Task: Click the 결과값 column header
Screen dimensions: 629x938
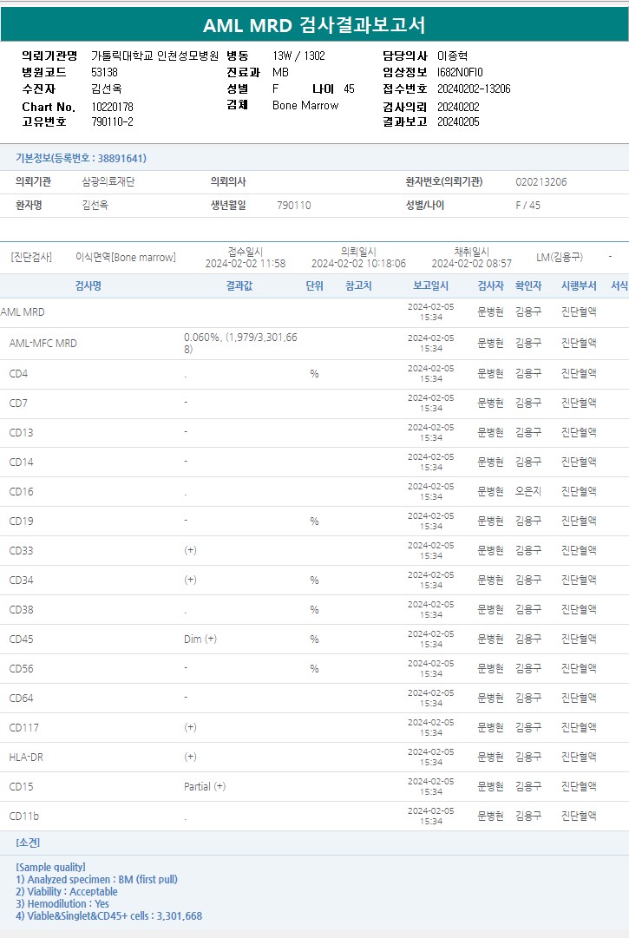Action: 239,285
